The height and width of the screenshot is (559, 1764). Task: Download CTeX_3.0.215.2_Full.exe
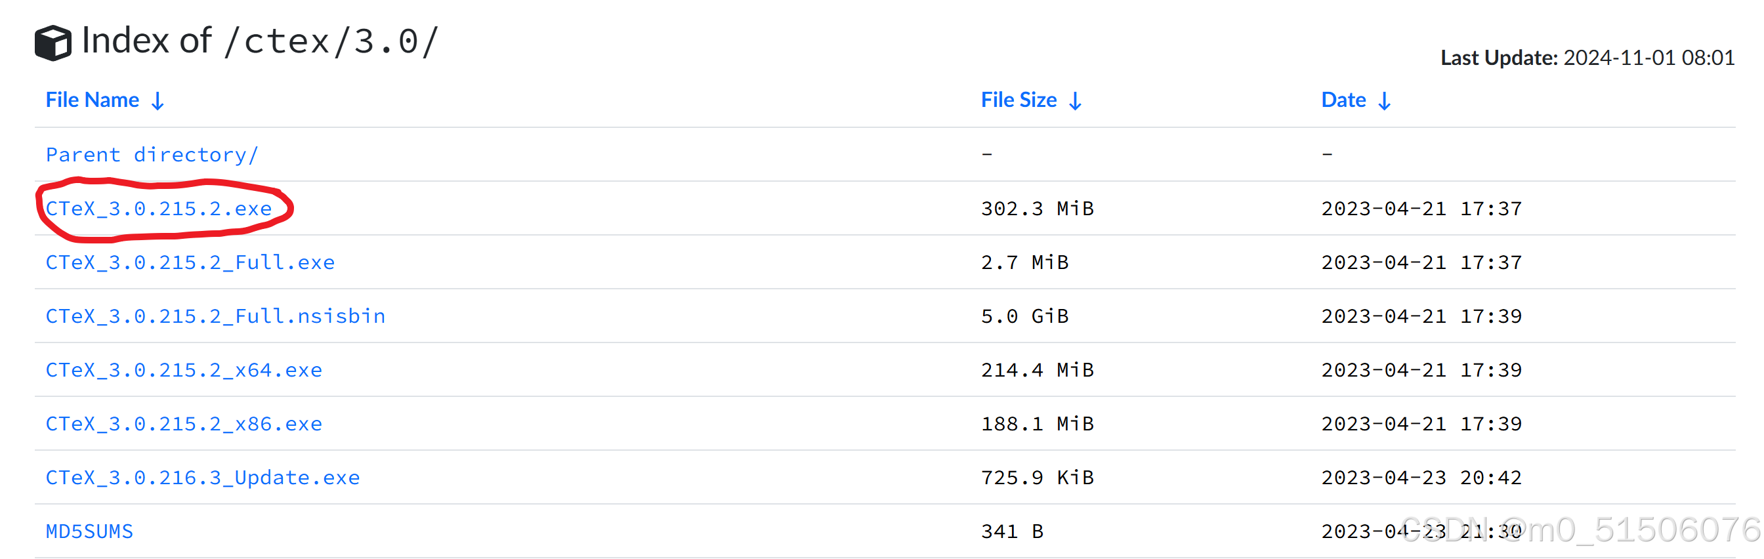[190, 262]
